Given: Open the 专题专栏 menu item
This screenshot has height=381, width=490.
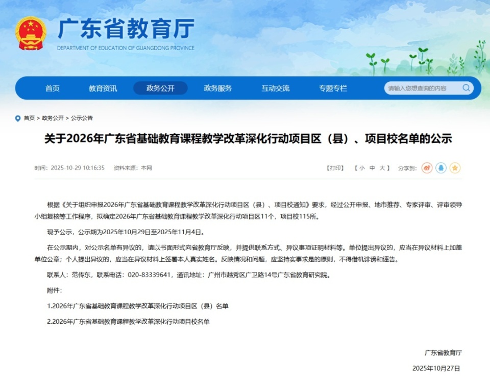Looking at the screenshot, I should [x=333, y=88].
